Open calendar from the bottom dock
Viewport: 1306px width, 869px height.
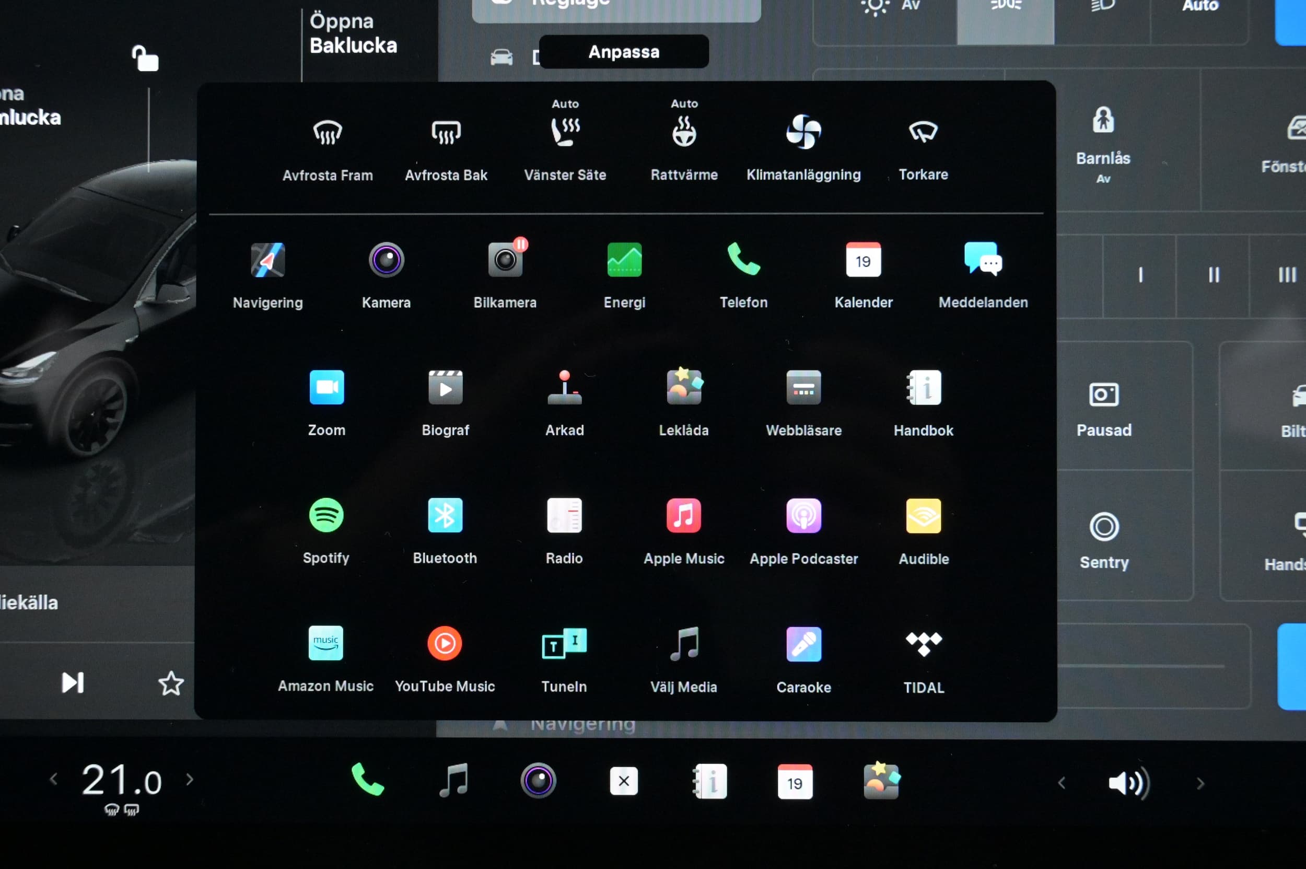point(795,781)
